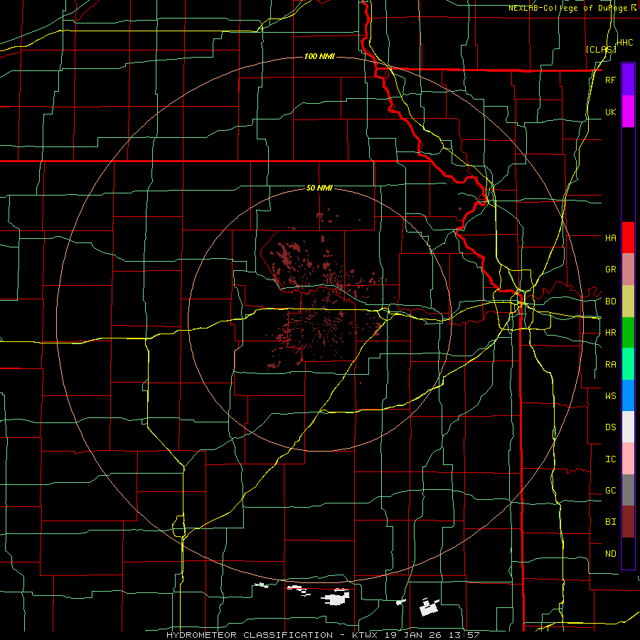This screenshot has height=640, width=640.
Task: Click the purple RF legend color swatch
Action: click(x=628, y=80)
